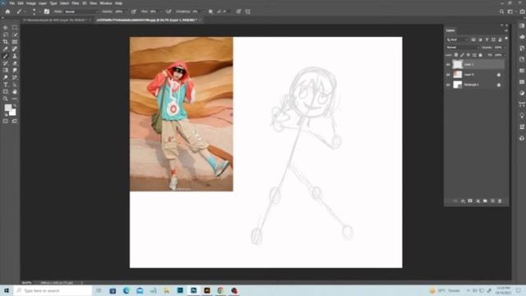526x296 pixels.
Task: Open the Image menu
Action: point(31,3)
